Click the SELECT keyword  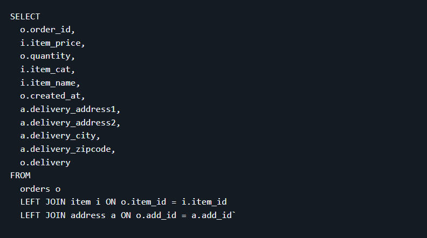point(25,17)
